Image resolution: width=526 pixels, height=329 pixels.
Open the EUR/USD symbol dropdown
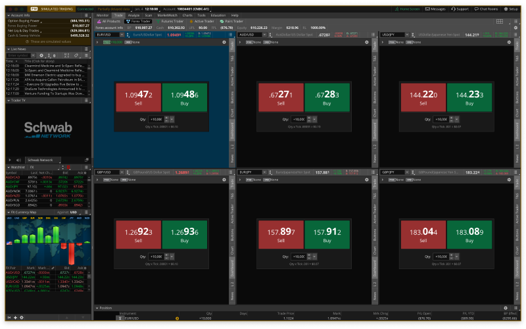tap(122, 34)
